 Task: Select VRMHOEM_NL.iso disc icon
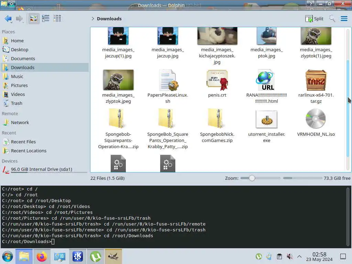tap(316, 119)
